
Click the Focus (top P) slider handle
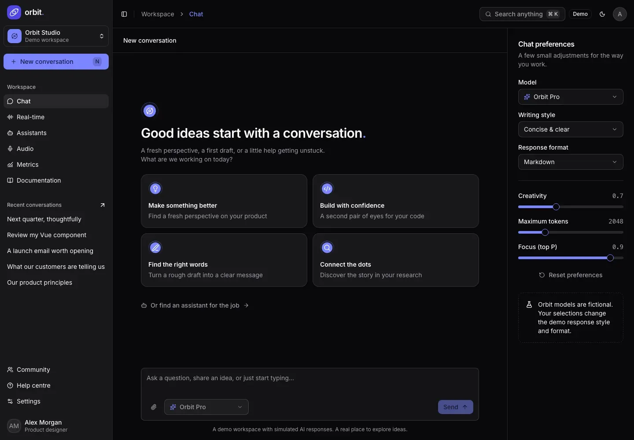tap(610, 258)
